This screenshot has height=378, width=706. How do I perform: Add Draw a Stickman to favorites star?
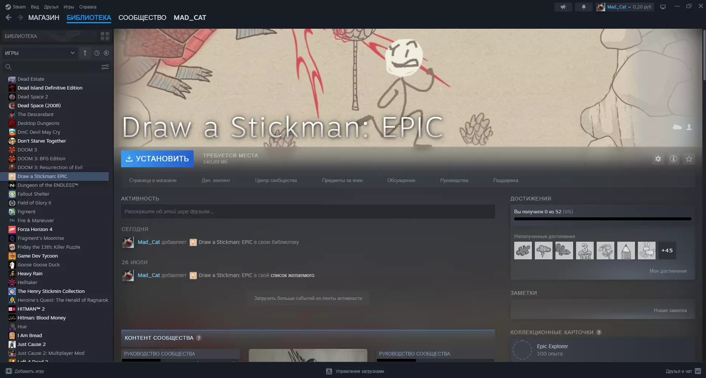click(x=689, y=159)
